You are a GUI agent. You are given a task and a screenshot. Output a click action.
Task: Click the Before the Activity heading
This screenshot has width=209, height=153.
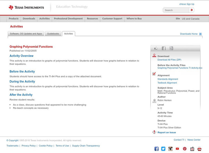coord(22,71)
